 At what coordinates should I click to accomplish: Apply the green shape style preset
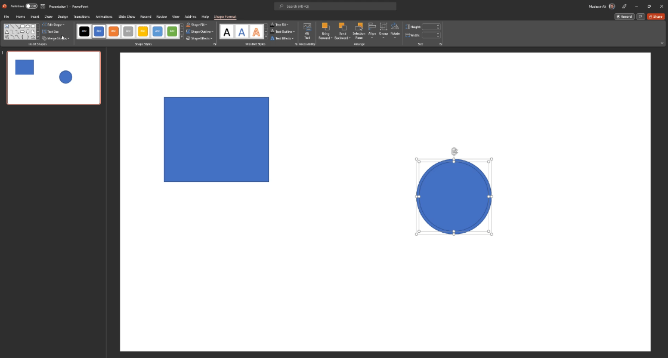[172, 31]
